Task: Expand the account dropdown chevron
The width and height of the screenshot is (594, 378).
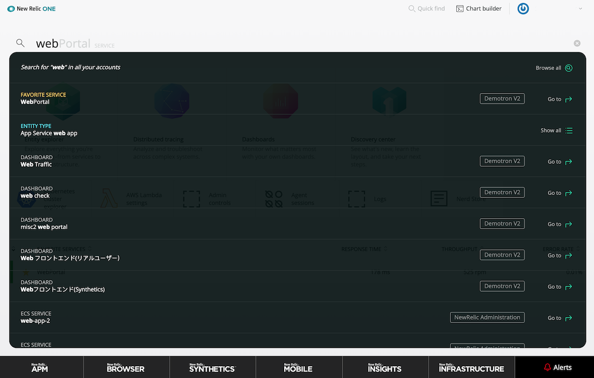Action: point(581,8)
